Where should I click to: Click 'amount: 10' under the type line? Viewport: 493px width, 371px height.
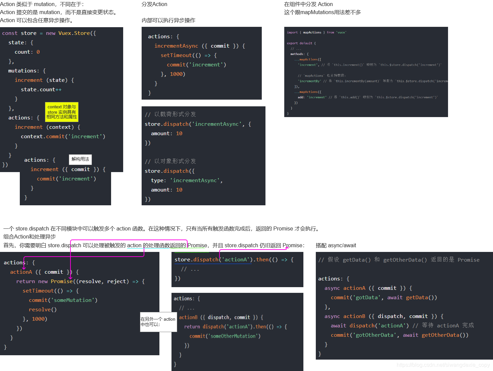pos(167,190)
